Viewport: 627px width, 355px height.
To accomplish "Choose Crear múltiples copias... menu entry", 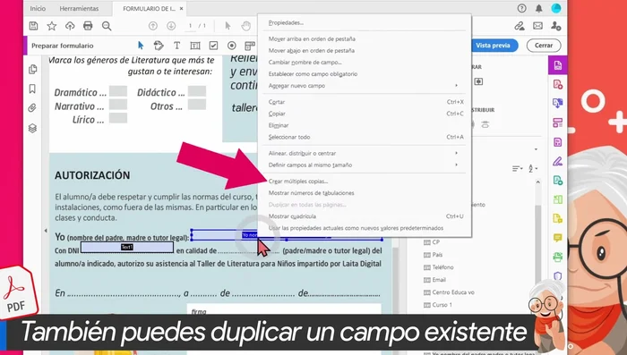I will 298,182.
